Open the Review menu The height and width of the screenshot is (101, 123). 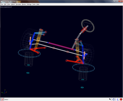[24, 4]
